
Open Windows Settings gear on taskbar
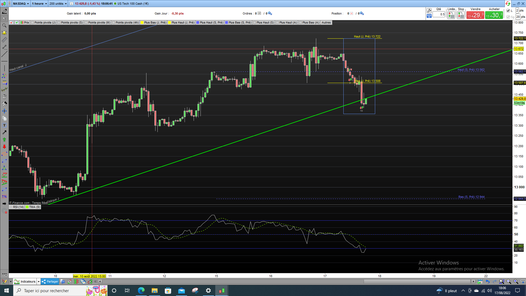(208, 291)
